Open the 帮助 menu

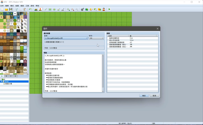[37, 6]
